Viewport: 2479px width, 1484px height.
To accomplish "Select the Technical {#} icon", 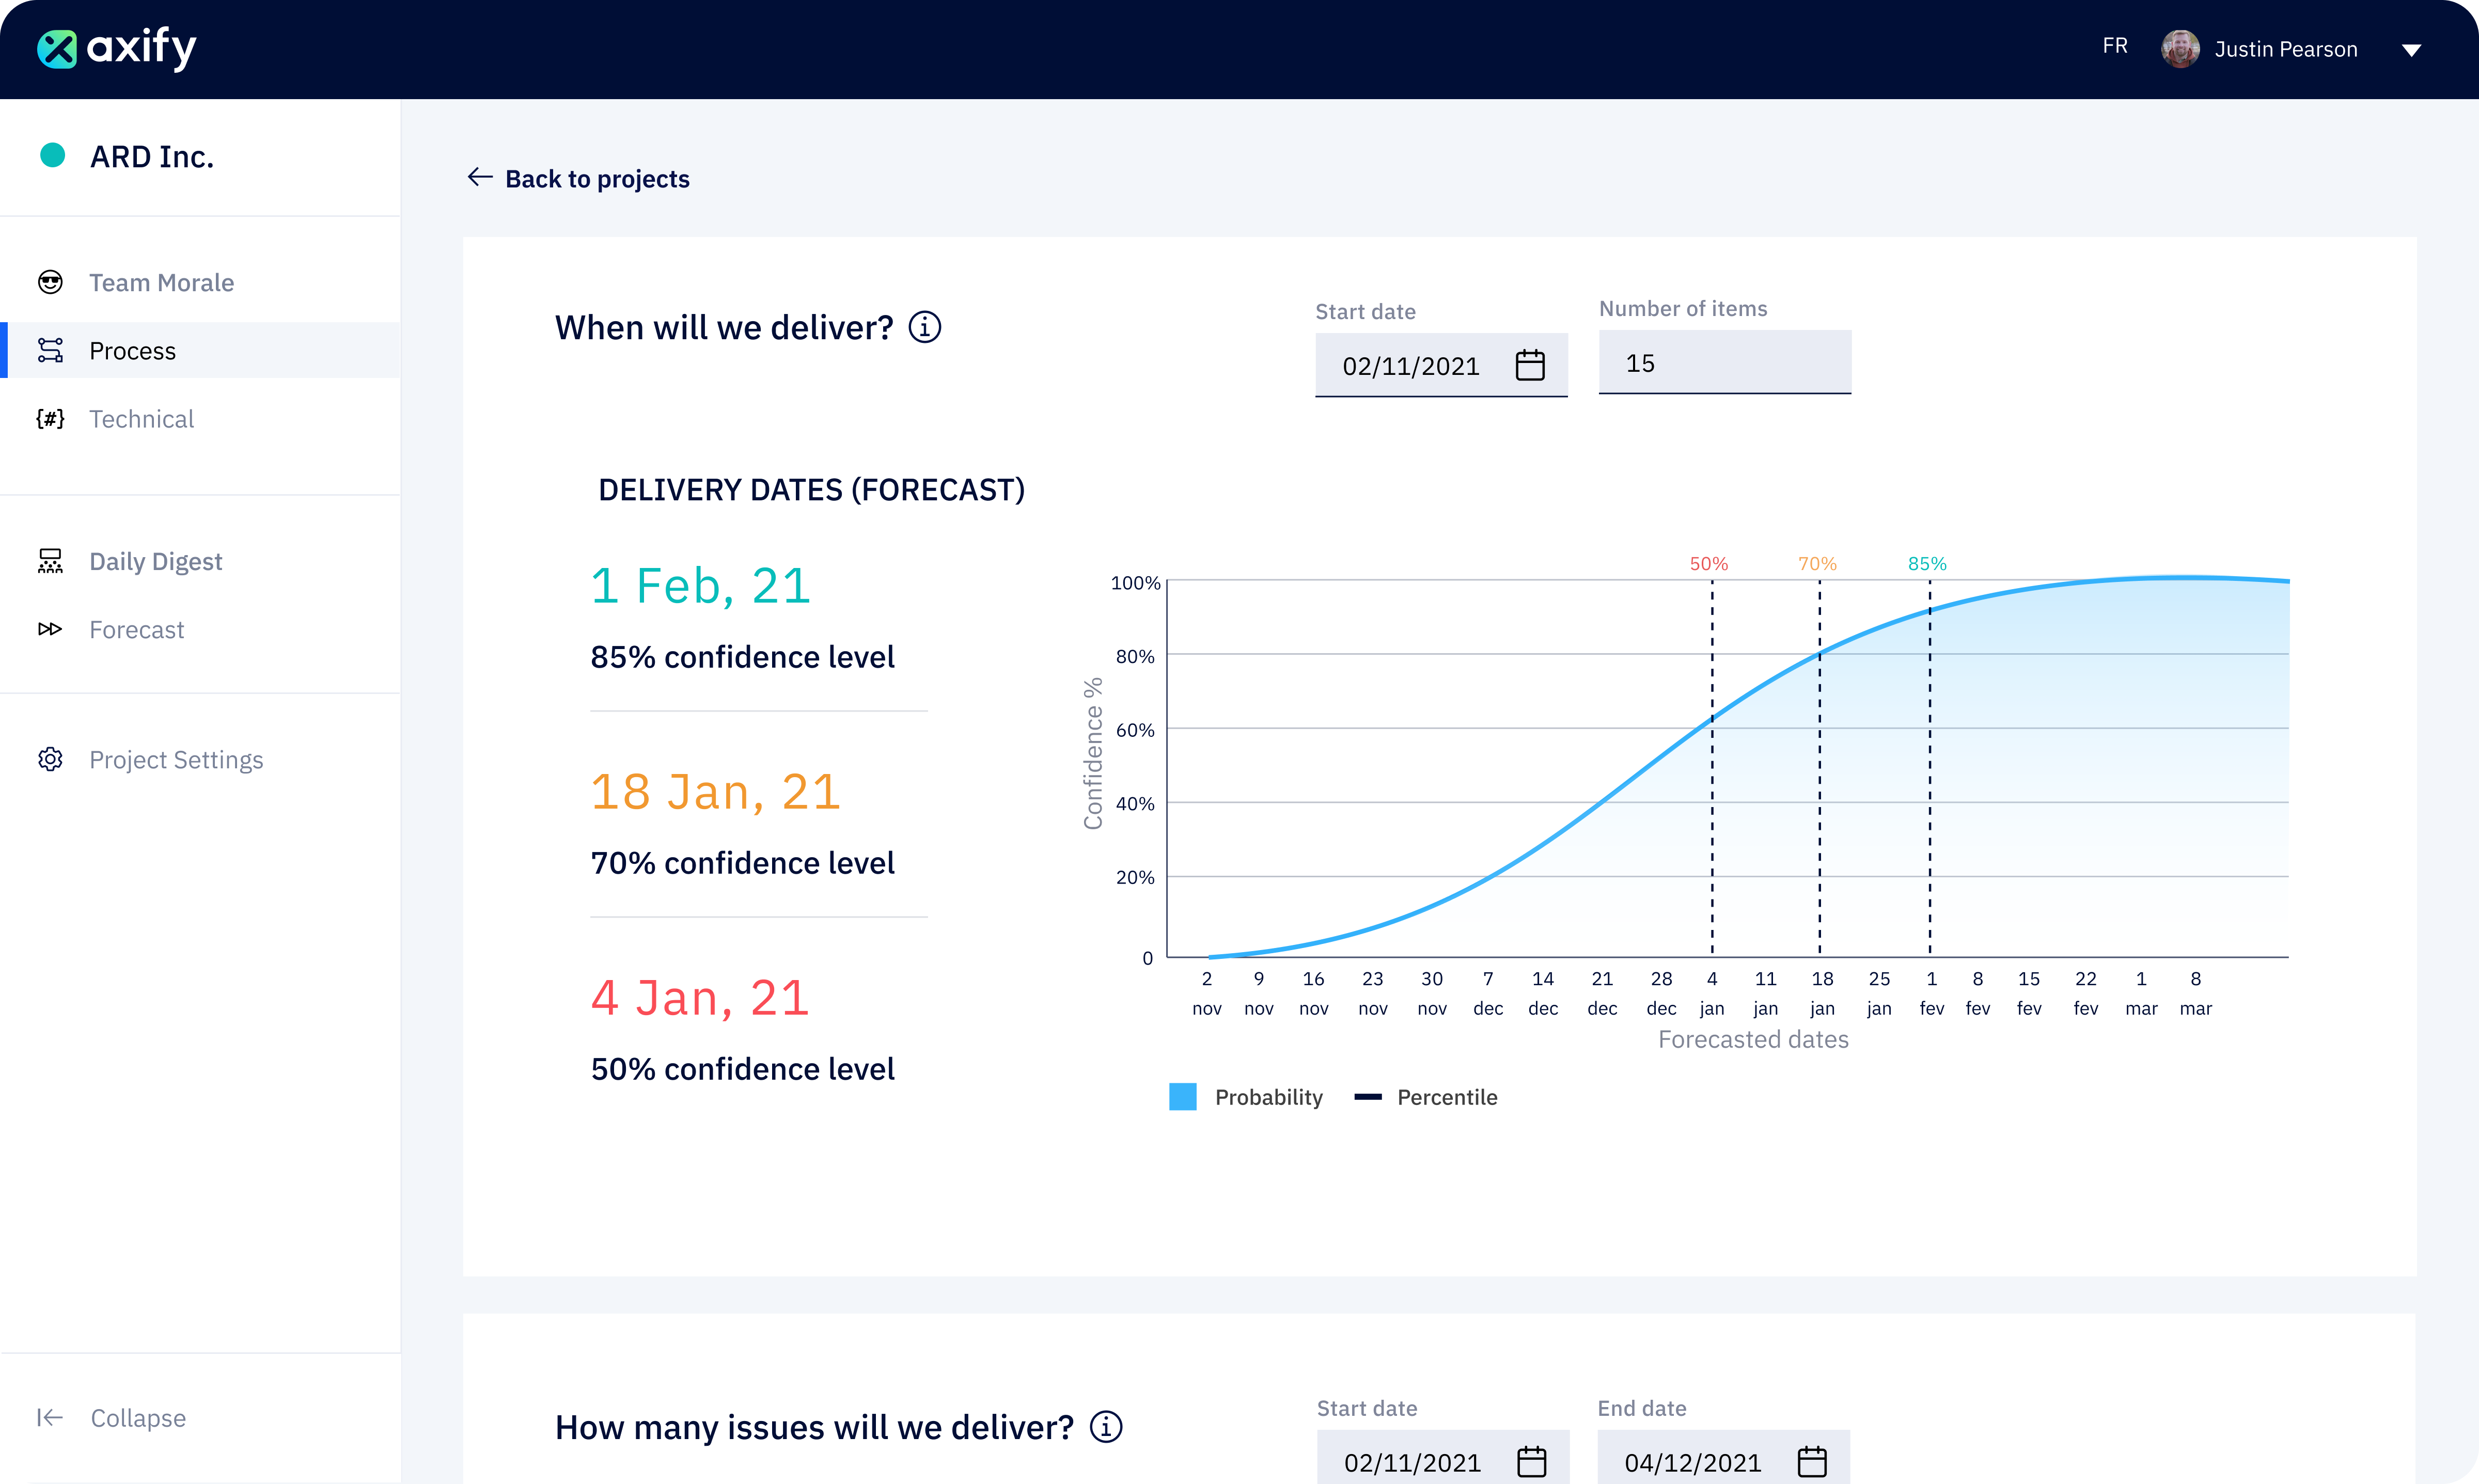I will coord(50,419).
